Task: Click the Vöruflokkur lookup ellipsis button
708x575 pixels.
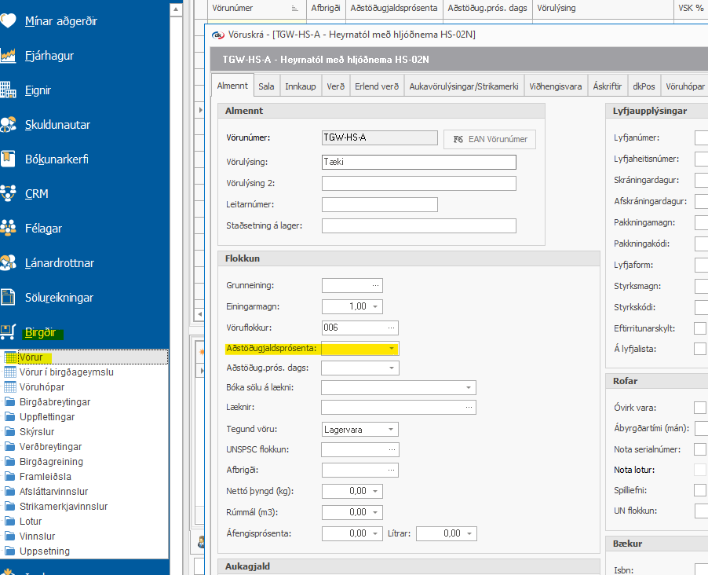Action: pyautogui.click(x=391, y=328)
